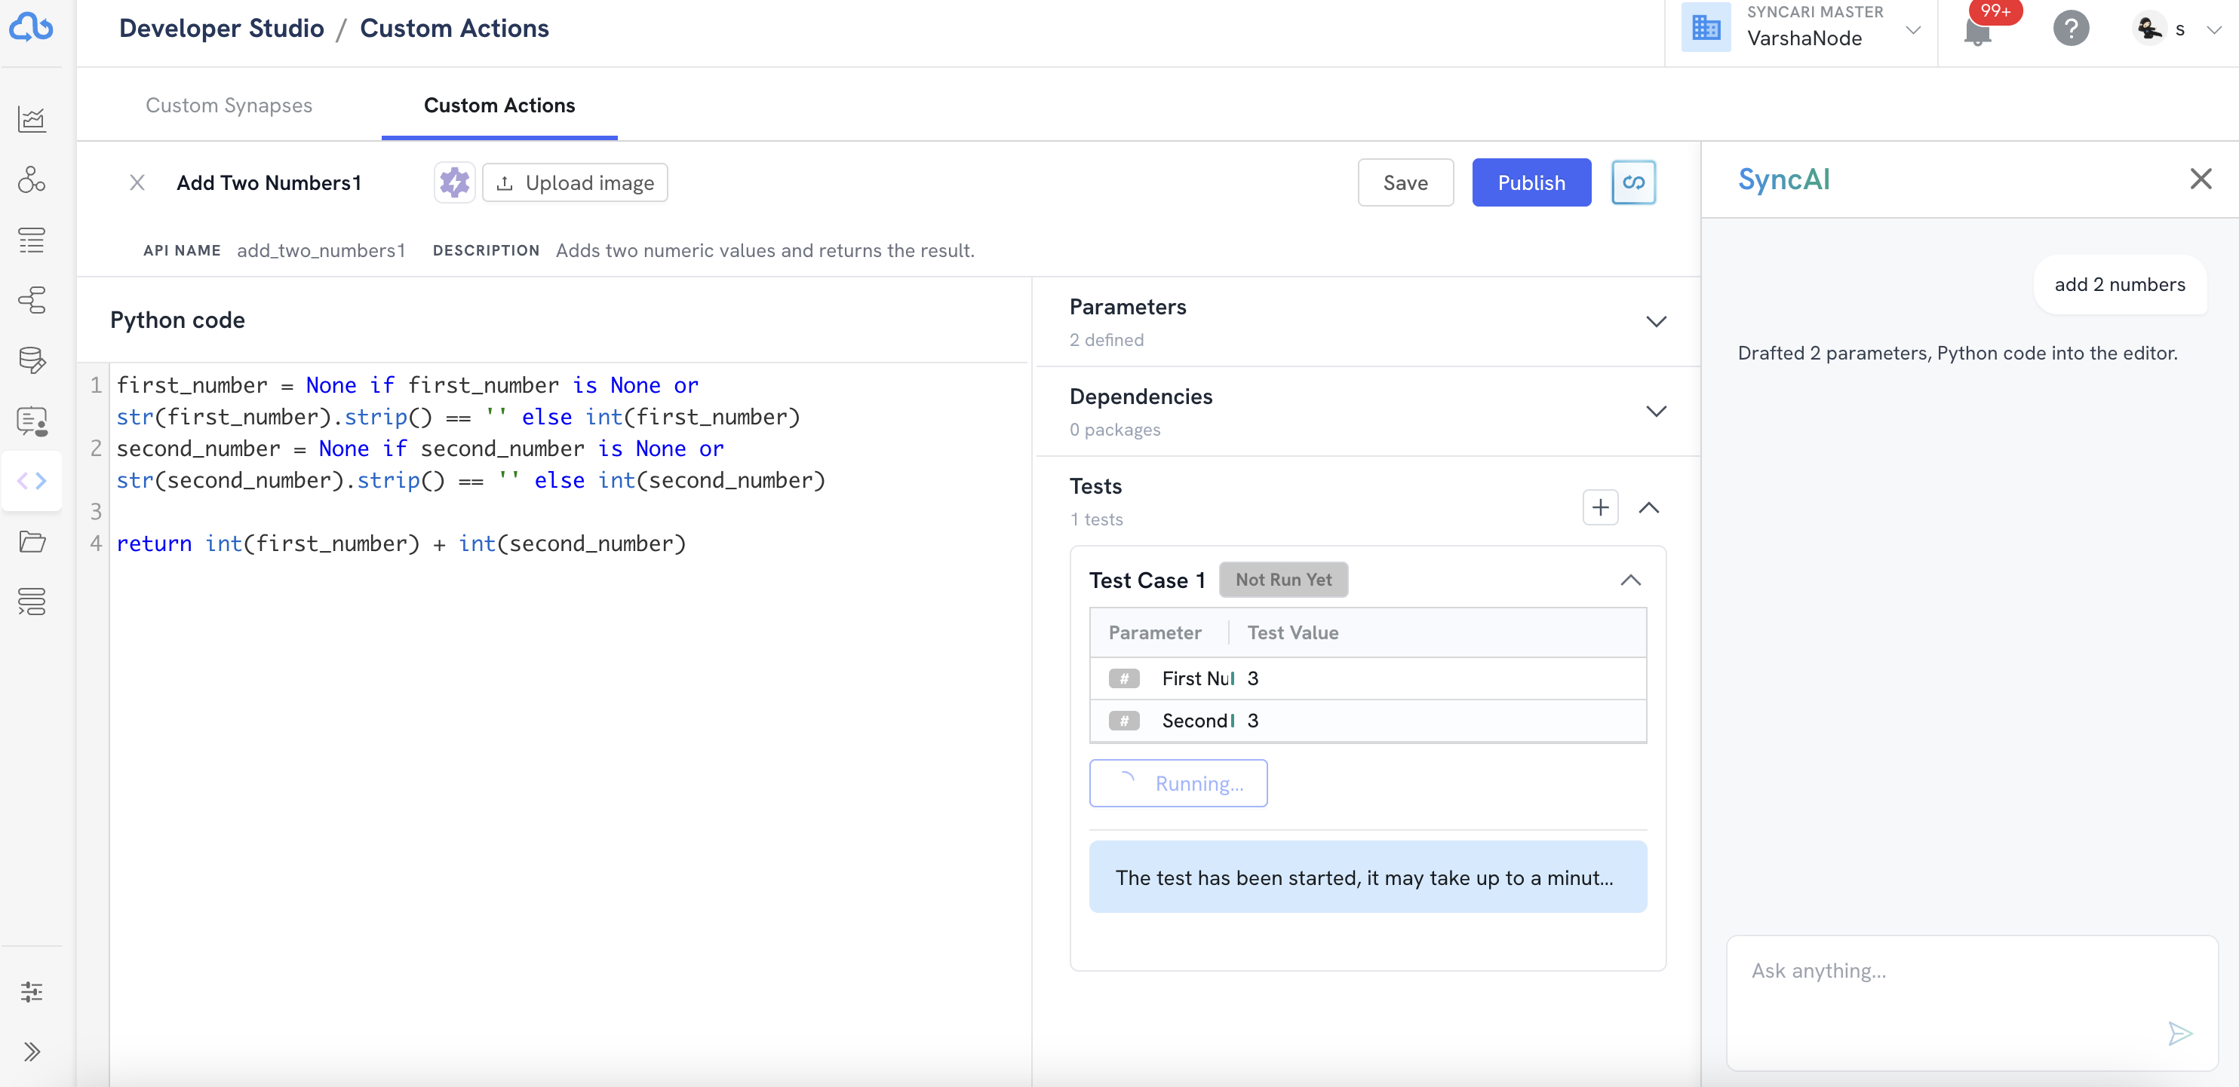
Task: Go to Developer Studio breadcrumb
Action: click(221, 29)
